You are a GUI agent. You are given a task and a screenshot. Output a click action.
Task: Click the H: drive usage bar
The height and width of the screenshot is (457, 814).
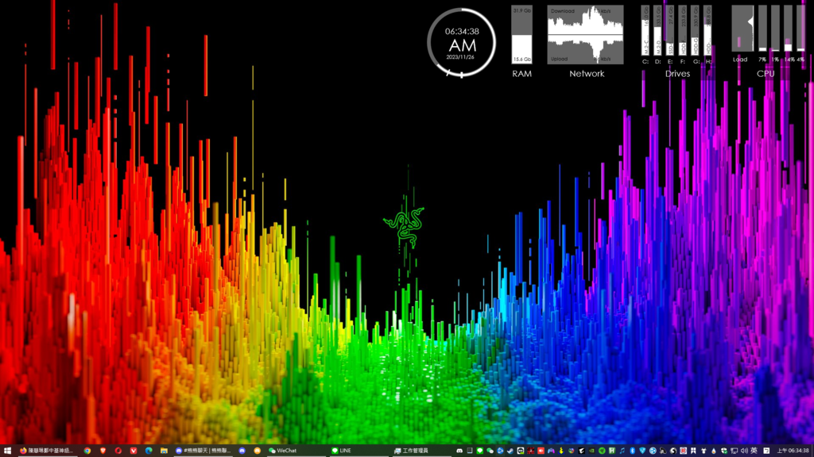point(707,31)
